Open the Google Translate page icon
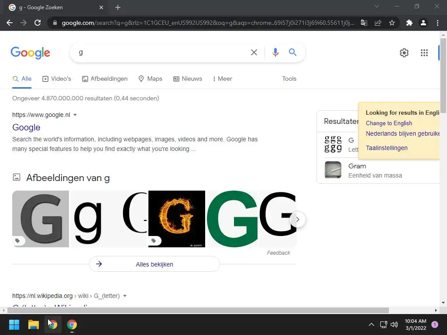Screen dimensions: 447x335 [x=364, y=23]
